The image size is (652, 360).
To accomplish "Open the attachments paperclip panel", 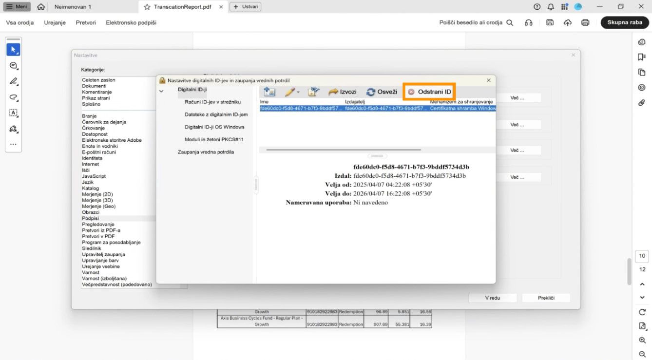I will [642, 102].
